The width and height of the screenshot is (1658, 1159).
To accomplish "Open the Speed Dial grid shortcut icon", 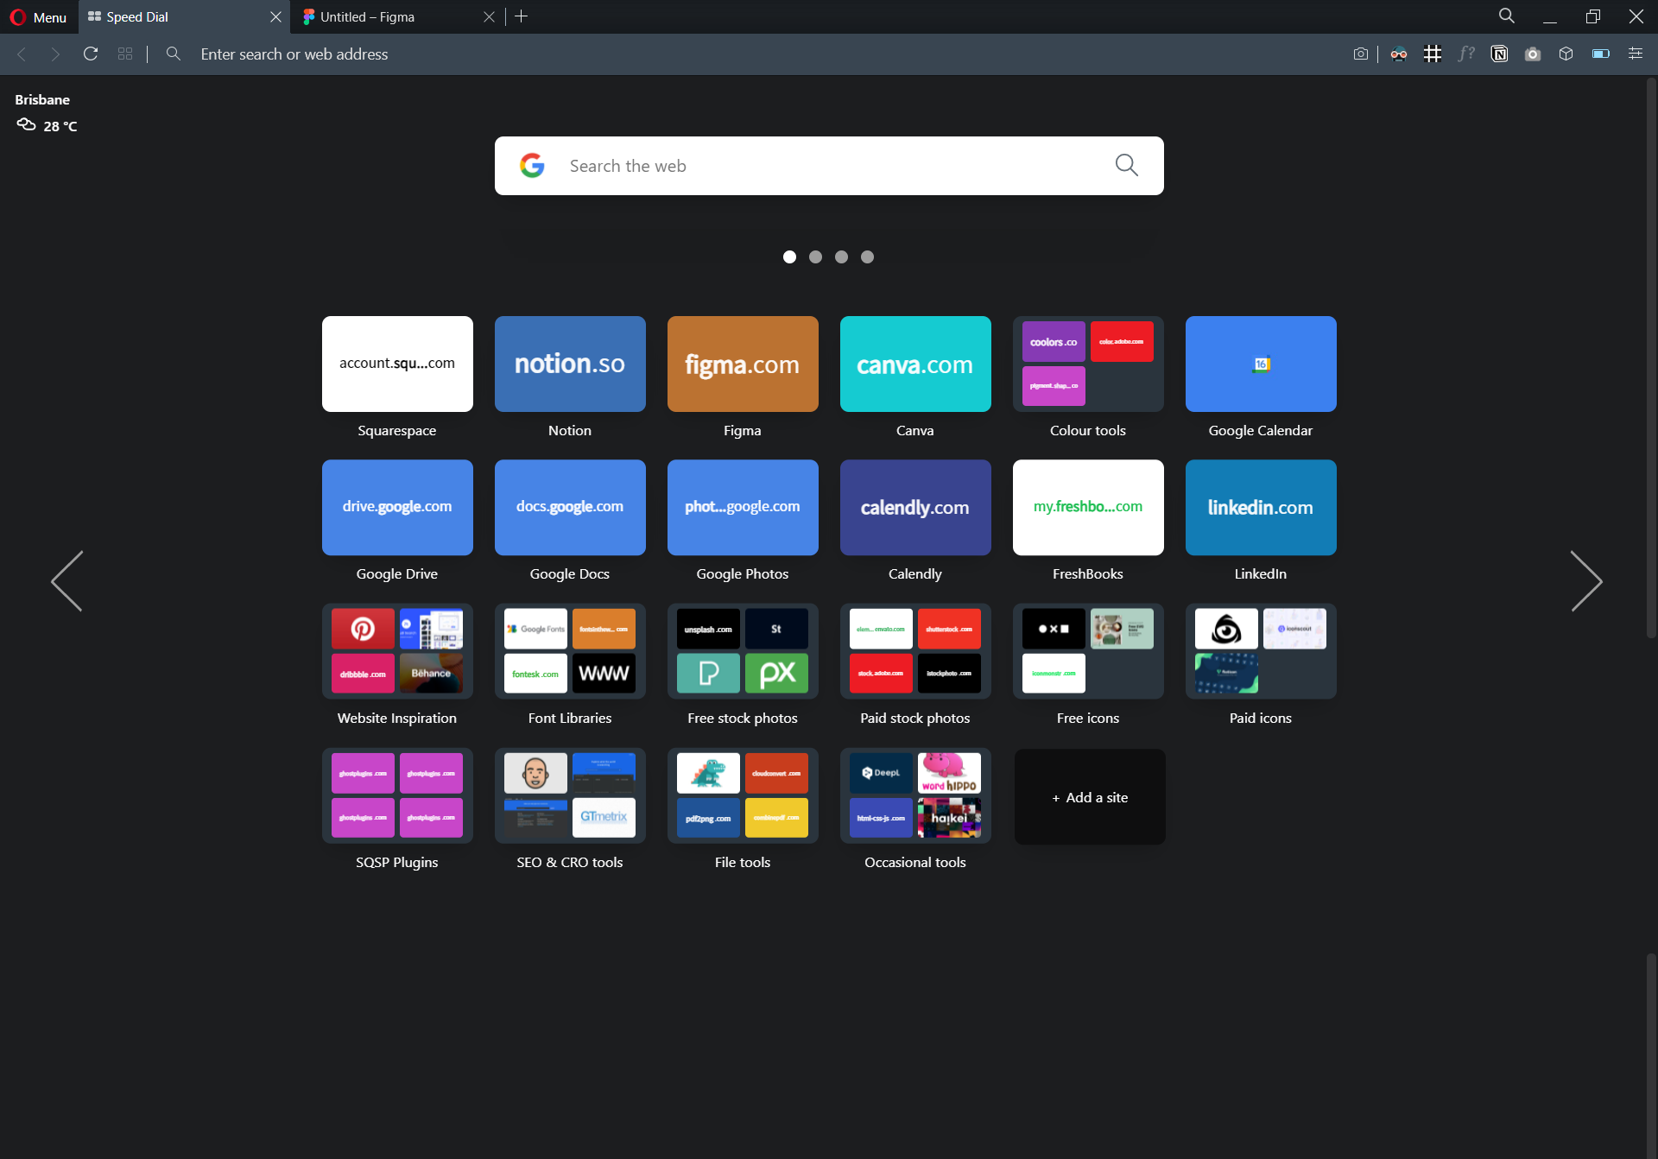I will pyautogui.click(x=125, y=54).
